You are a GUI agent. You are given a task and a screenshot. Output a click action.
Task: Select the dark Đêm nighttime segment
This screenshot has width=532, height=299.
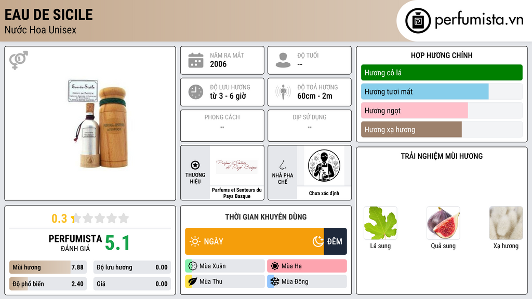tap(335, 241)
